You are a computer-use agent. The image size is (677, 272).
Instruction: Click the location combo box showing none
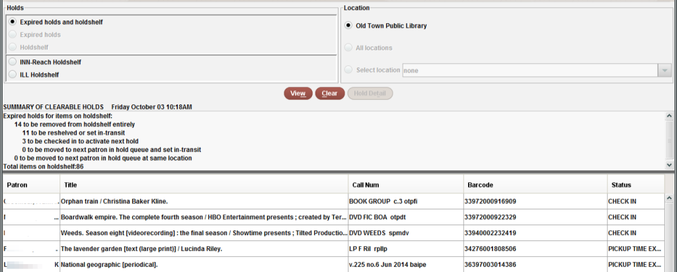click(529, 70)
